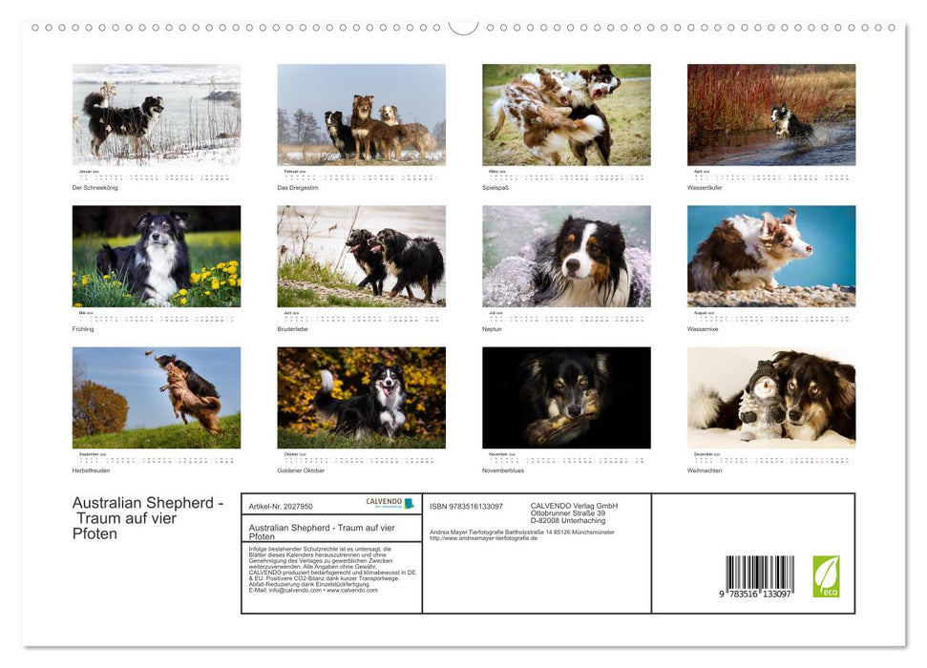Select the Artikel-Nr. 2027950 field
This screenshot has height=668, width=927.
282,505
